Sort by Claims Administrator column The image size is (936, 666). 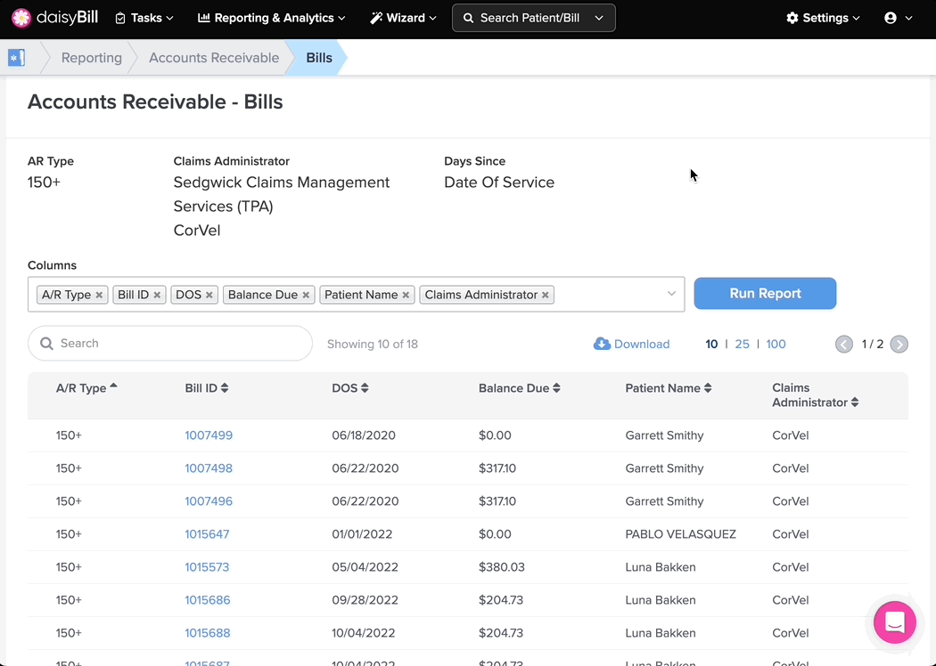pyautogui.click(x=815, y=395)
